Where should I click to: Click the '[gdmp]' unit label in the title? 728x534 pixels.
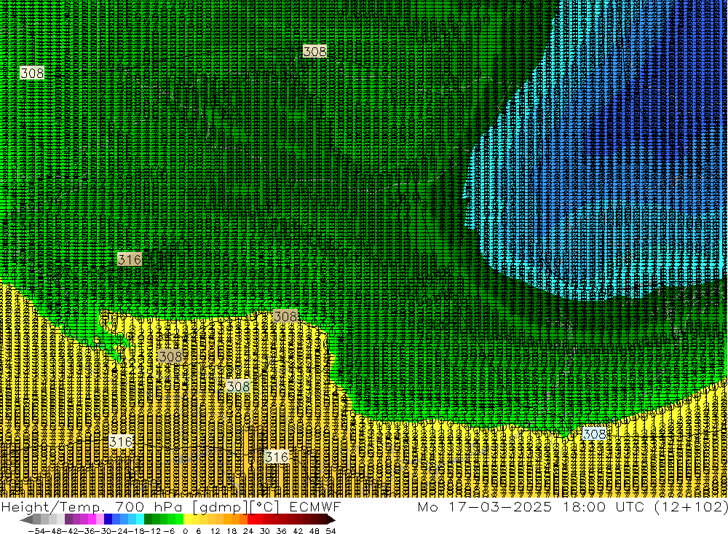tap(221, 508)
